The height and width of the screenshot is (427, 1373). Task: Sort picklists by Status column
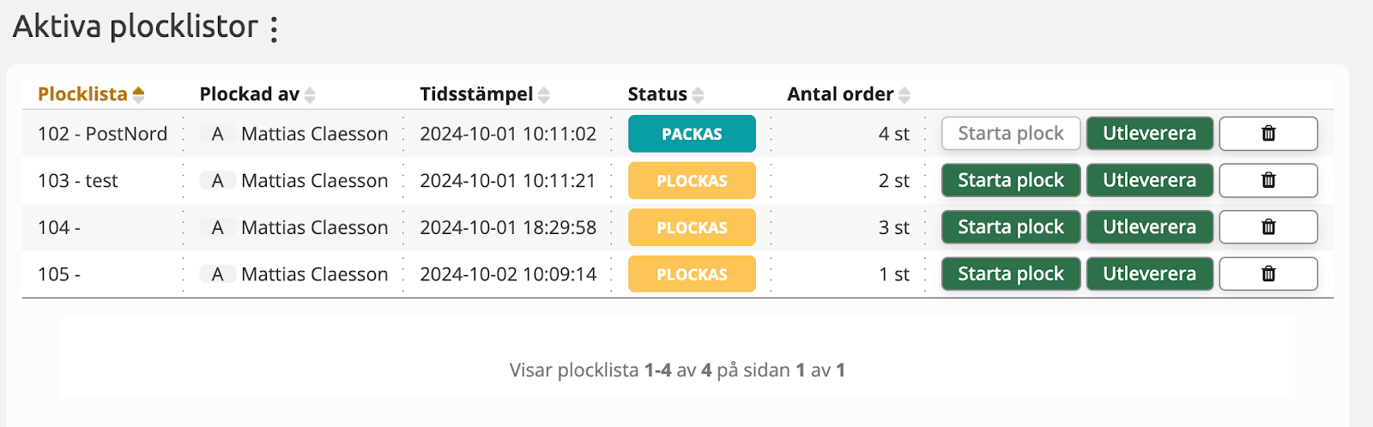(x=698, y=94)
